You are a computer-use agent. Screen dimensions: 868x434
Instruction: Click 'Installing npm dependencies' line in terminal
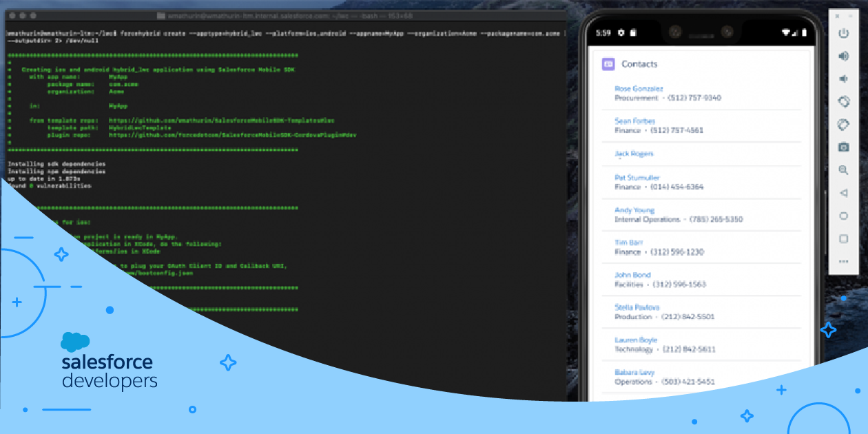coord(56,171)
